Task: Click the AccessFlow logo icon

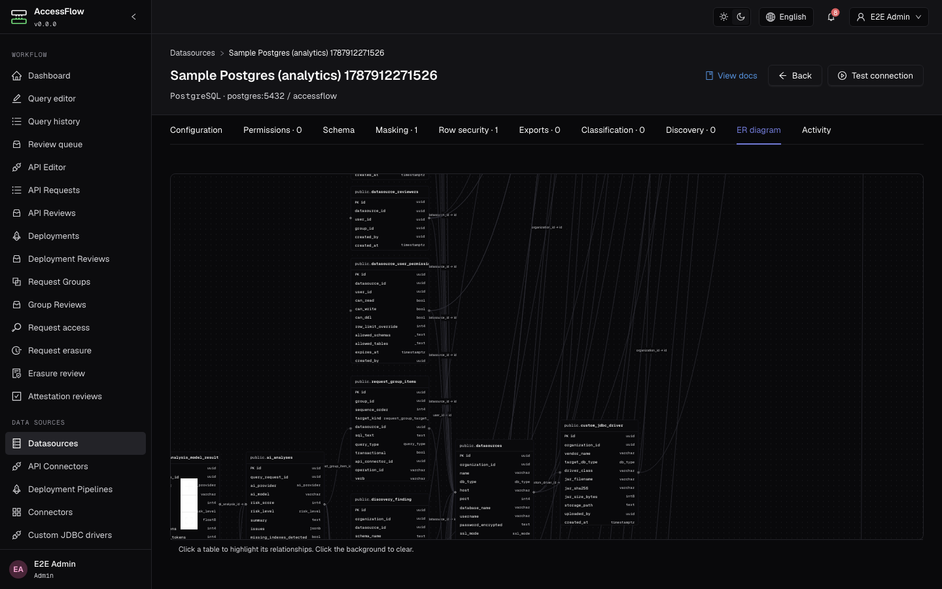Action: 19,17
